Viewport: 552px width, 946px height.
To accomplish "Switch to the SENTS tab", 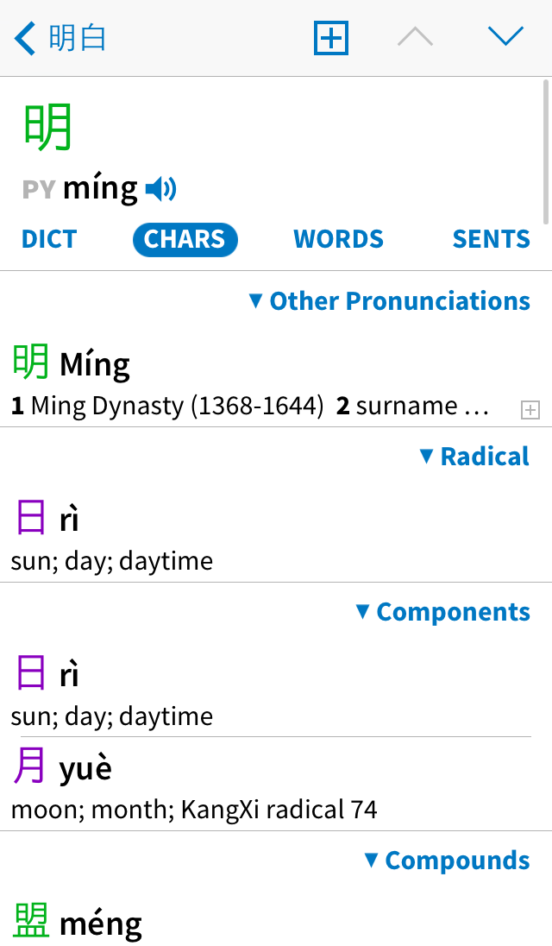I will [491, 239].
